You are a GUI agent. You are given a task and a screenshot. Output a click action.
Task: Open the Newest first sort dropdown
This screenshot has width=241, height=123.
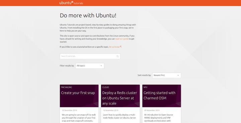(167, 75)
